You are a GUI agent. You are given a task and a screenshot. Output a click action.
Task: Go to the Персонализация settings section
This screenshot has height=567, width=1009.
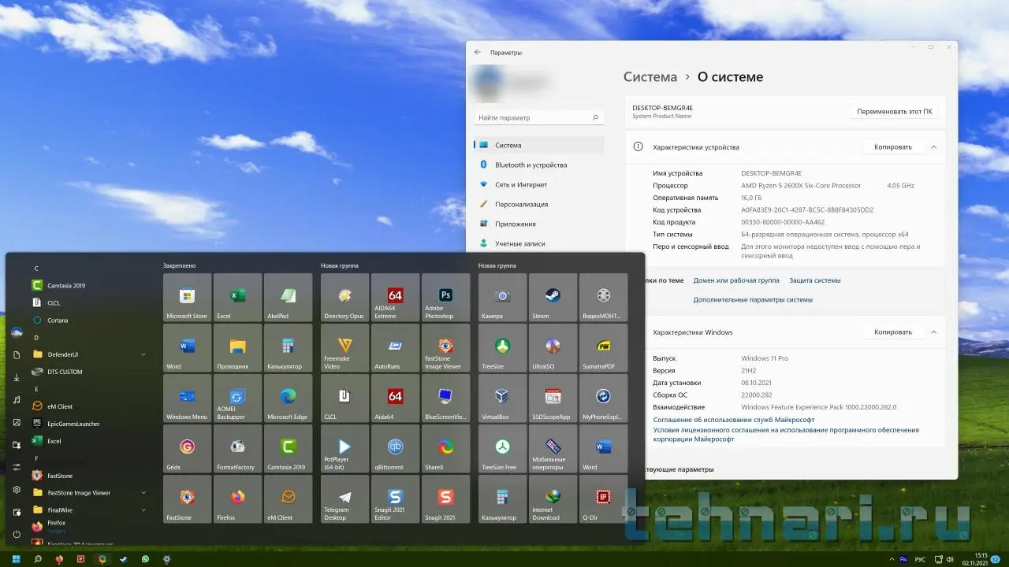click(x=521, y=205)
